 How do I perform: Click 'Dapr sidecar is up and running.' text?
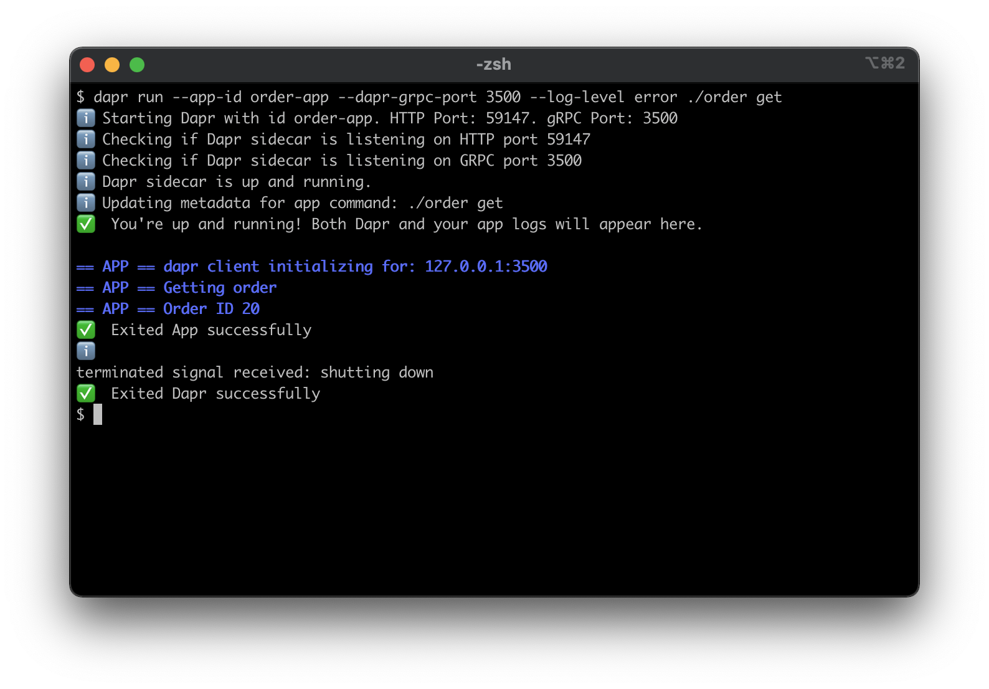[237, 182]
